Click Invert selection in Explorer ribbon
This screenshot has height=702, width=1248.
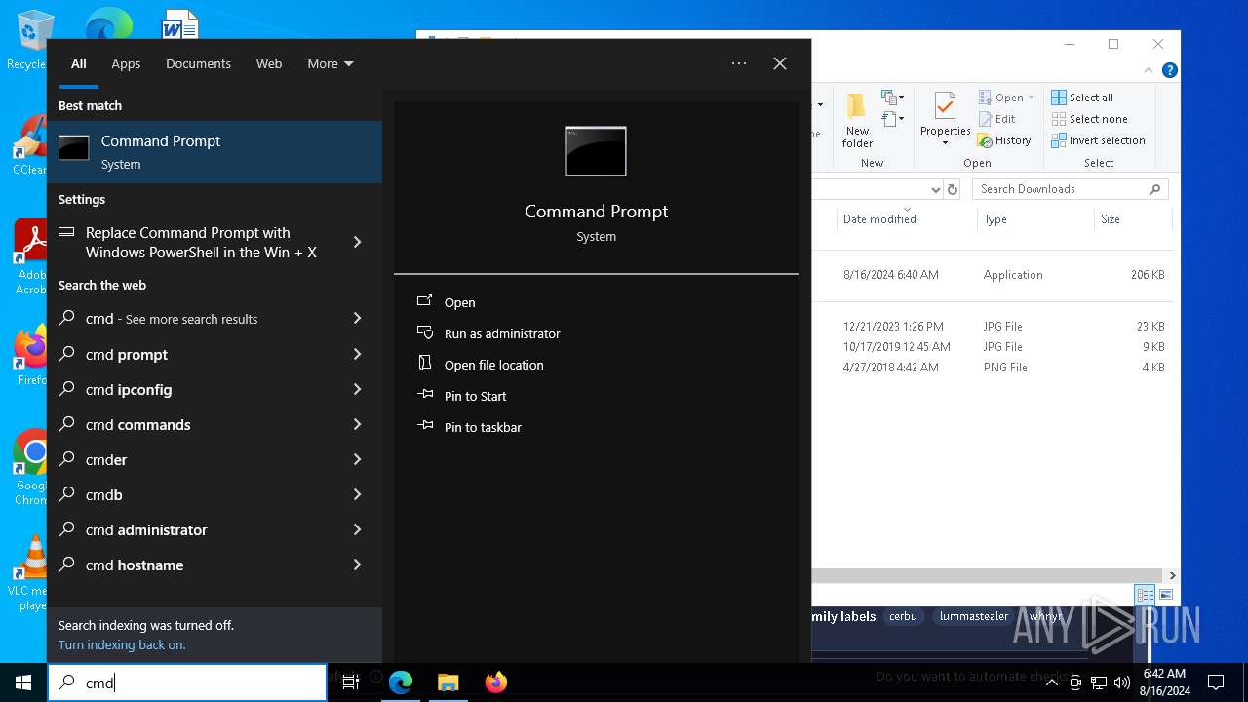click(1098, 140)
